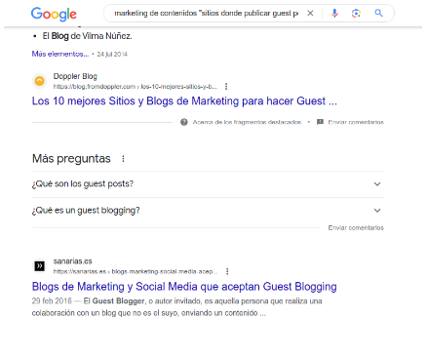Click the sanarias.es URL breadcrumb
The width and height of the screenshot is (427, 358).
click(136, 271)
